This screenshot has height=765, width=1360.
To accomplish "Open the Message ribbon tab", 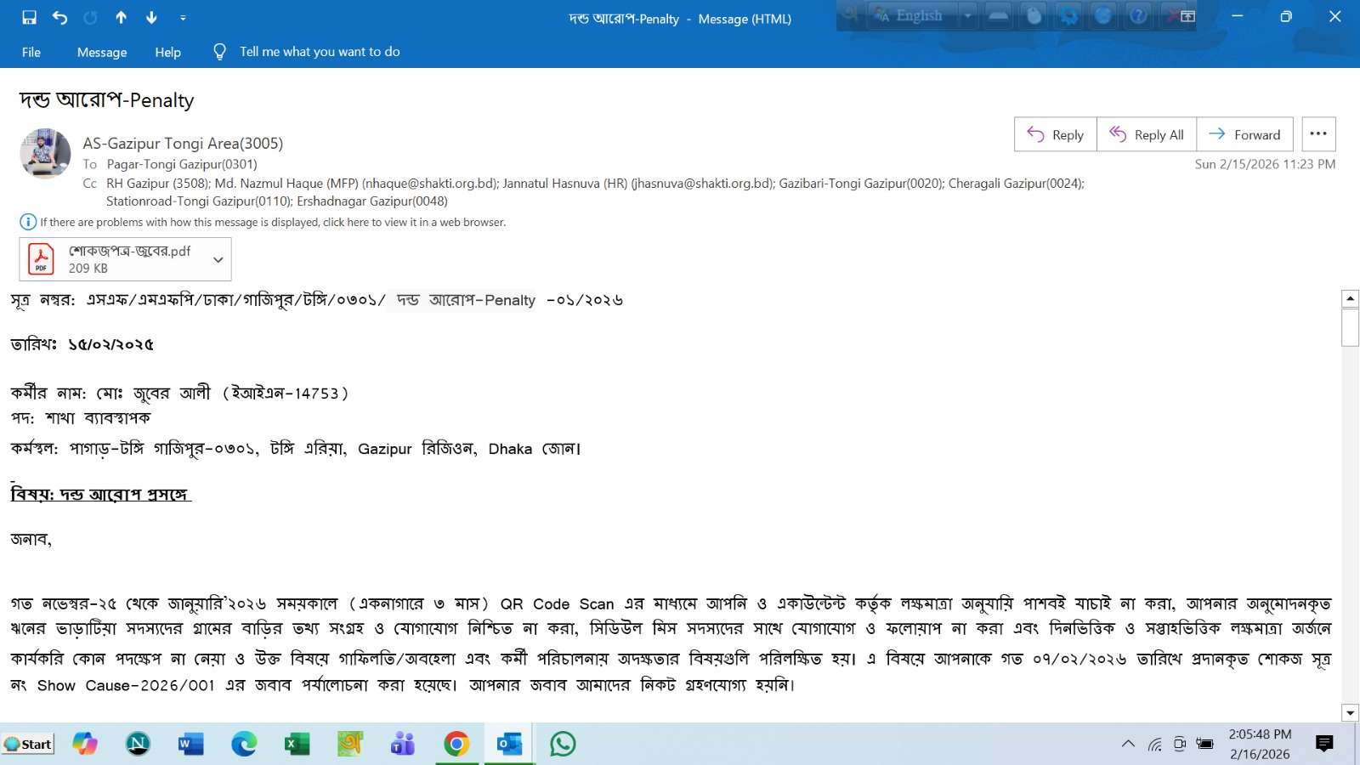I will point(102,52).
